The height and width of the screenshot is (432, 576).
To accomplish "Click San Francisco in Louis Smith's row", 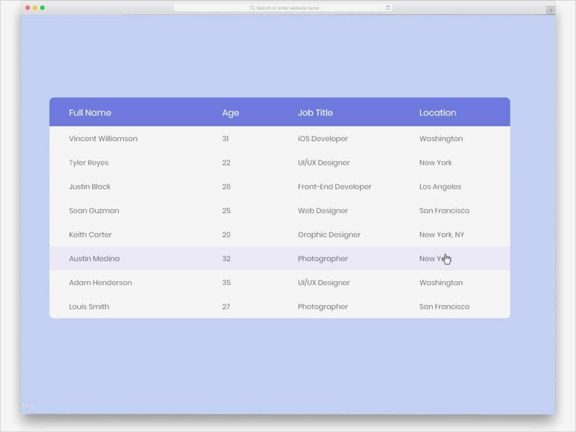I will [445, 306].
